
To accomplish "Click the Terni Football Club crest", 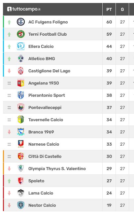I will coord(21,34).
